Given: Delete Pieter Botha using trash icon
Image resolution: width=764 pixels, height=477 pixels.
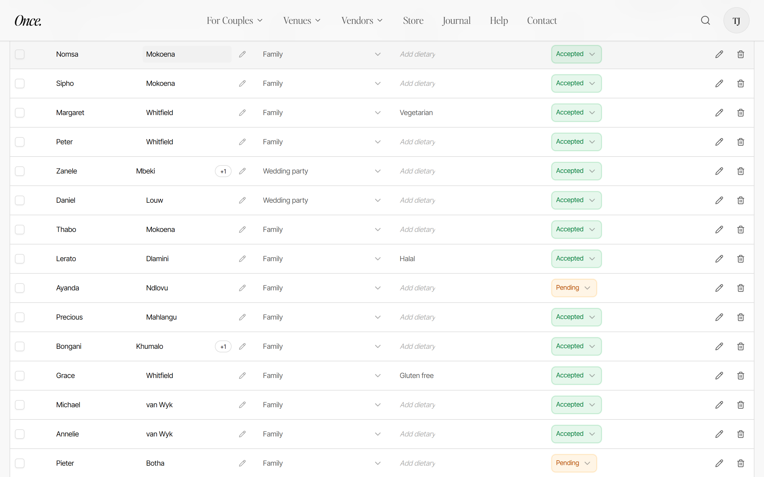Looking at the screenshot, I should [x=741, y=463].
